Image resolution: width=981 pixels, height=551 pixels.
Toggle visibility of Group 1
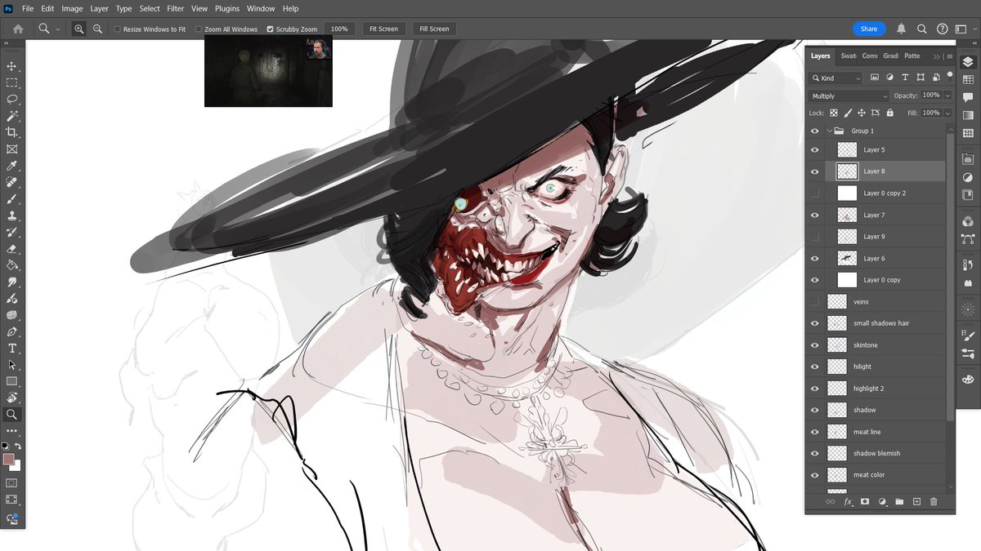(x=814, y=131)
